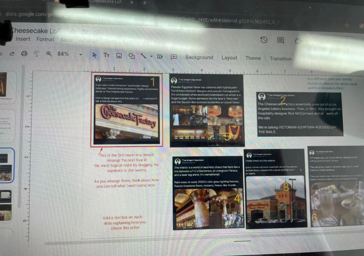
Task: Open the Extensions menu
Action: coord(136,42)
